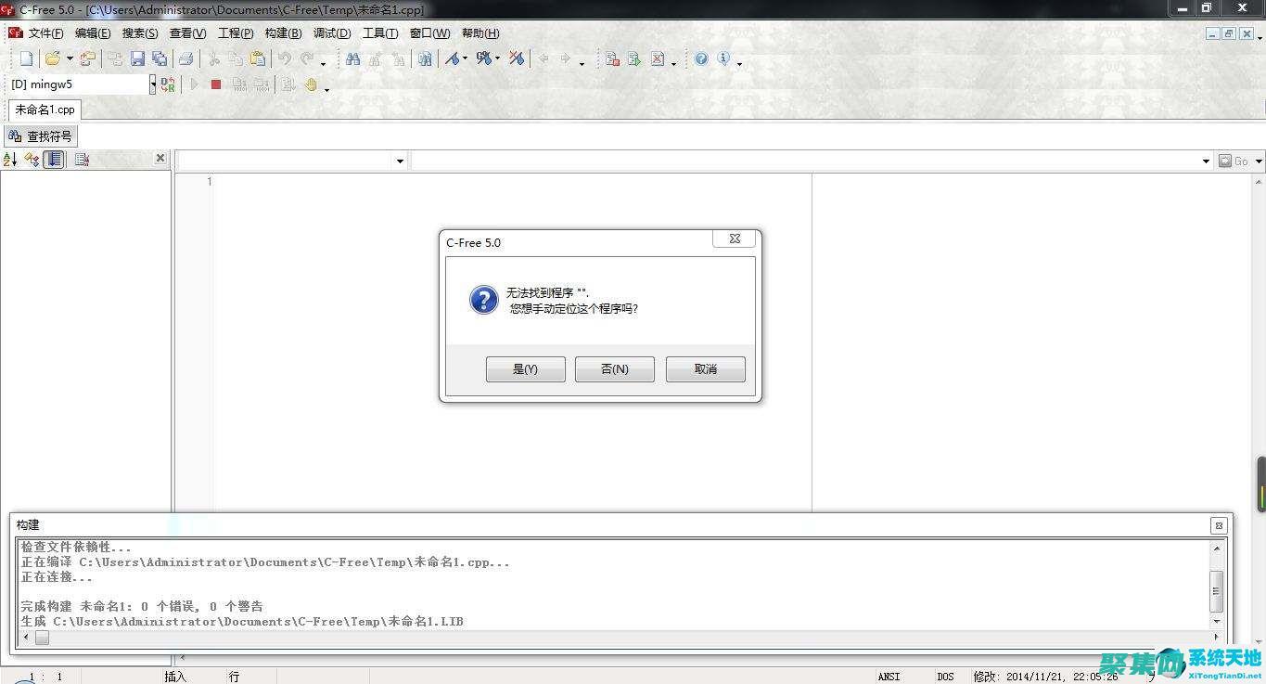Click the build output vertical scrollbar
Viewport: 1266px width, 684px height.
(x=1217, y=590)
